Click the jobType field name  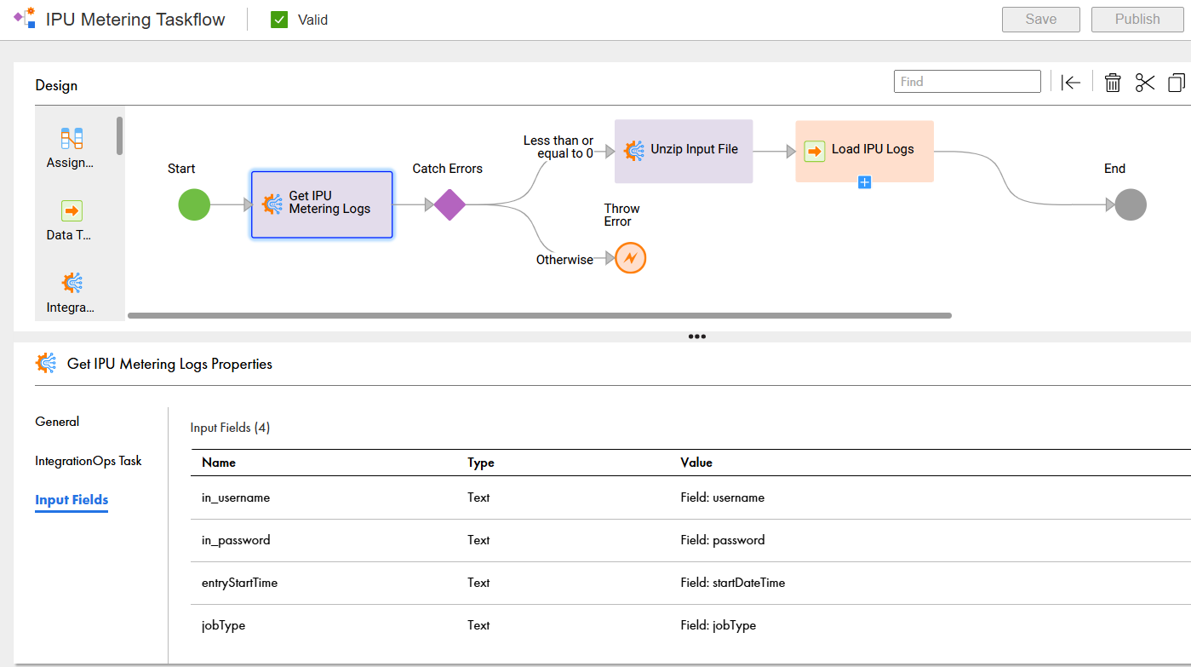(223, 625)
